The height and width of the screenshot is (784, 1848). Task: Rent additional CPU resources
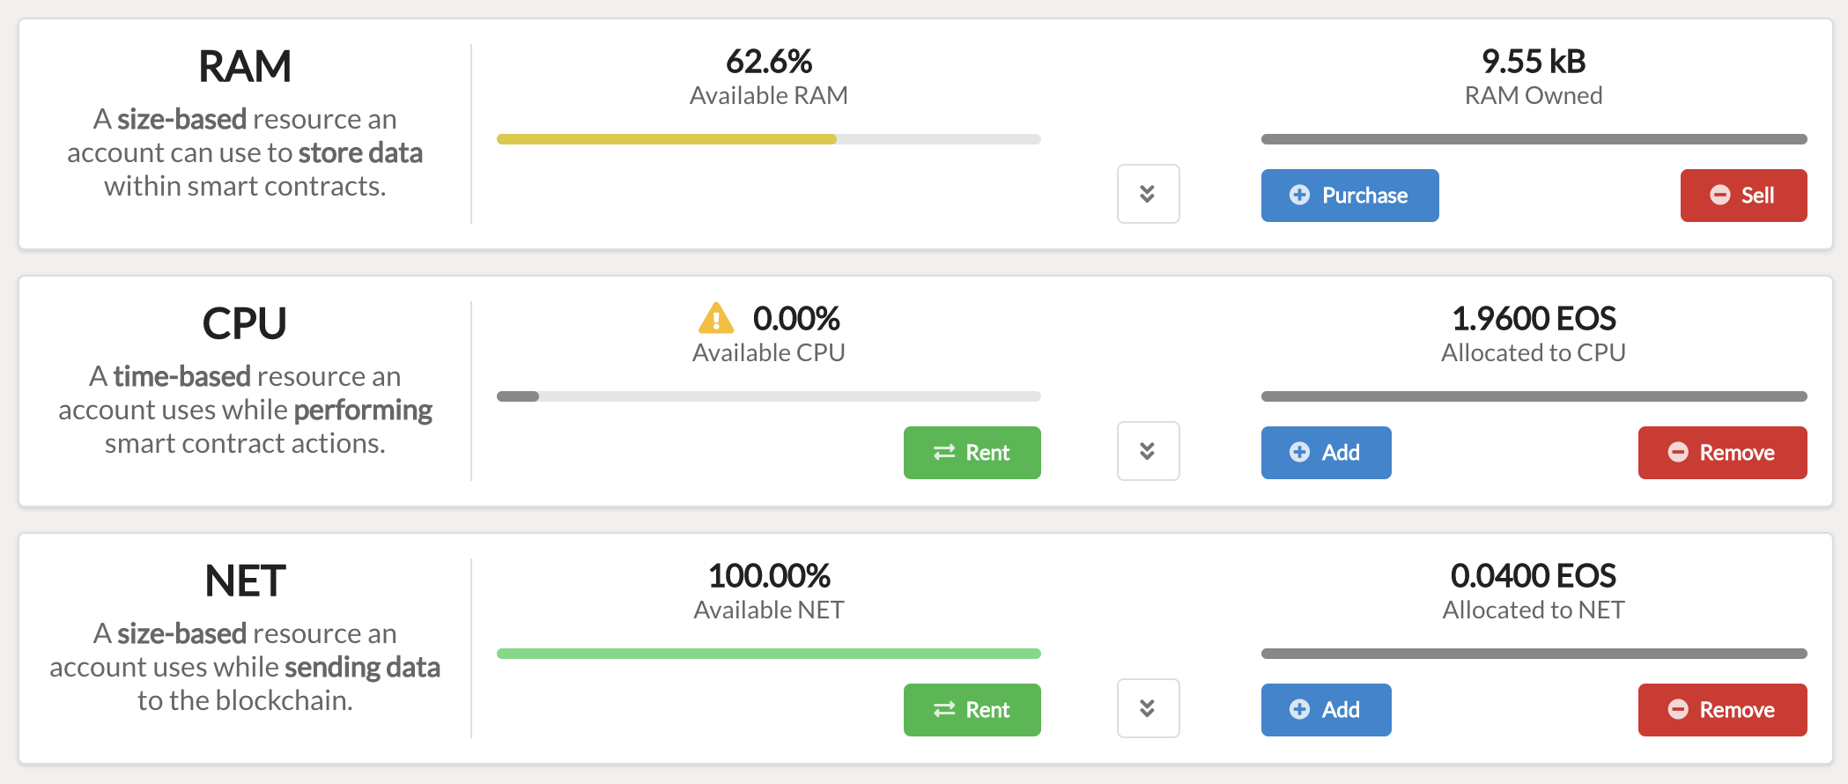point(972,453)
